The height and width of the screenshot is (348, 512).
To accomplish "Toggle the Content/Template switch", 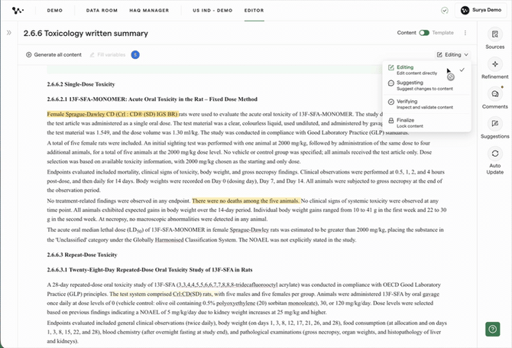I will tap(424, 33).
